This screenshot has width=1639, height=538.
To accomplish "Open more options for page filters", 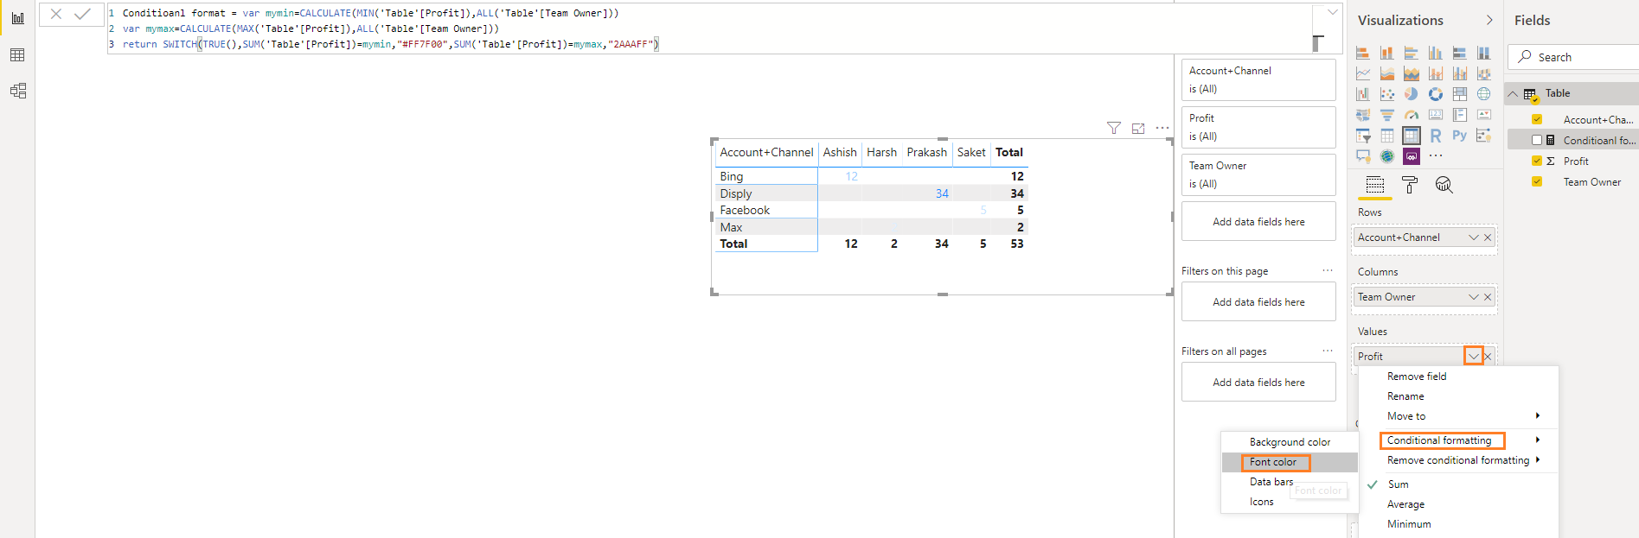I will 1328,270.
